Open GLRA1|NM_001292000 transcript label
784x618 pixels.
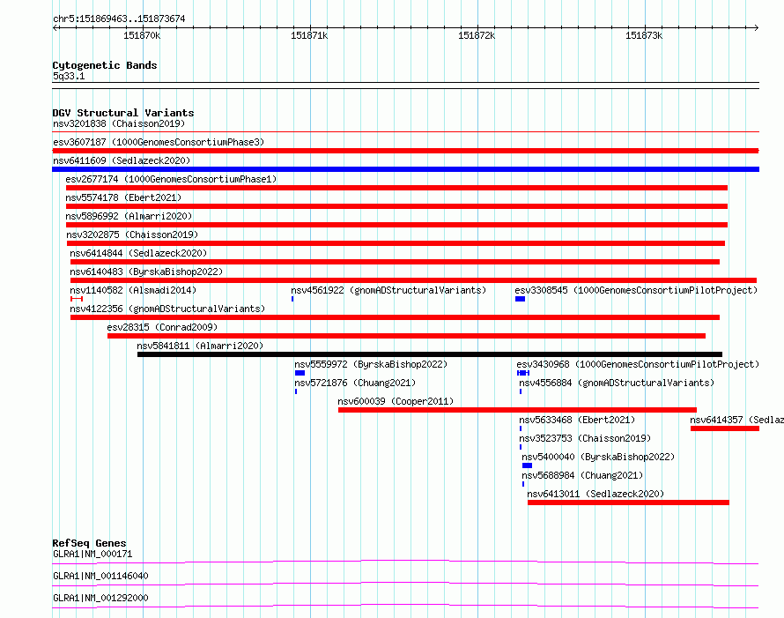click(x=100, y=598)
